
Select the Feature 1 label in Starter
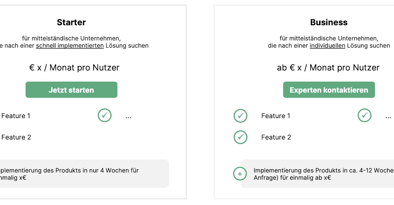pos(16,116)
